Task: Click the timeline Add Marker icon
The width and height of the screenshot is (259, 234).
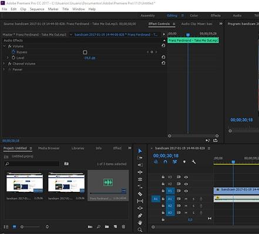Action: point(184,162)
